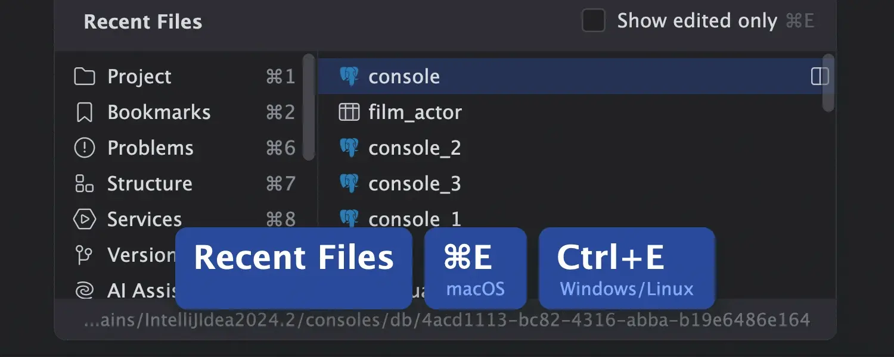Click the elephant icon beside console_2
The image size is (894, 357).
click(350, 148)
